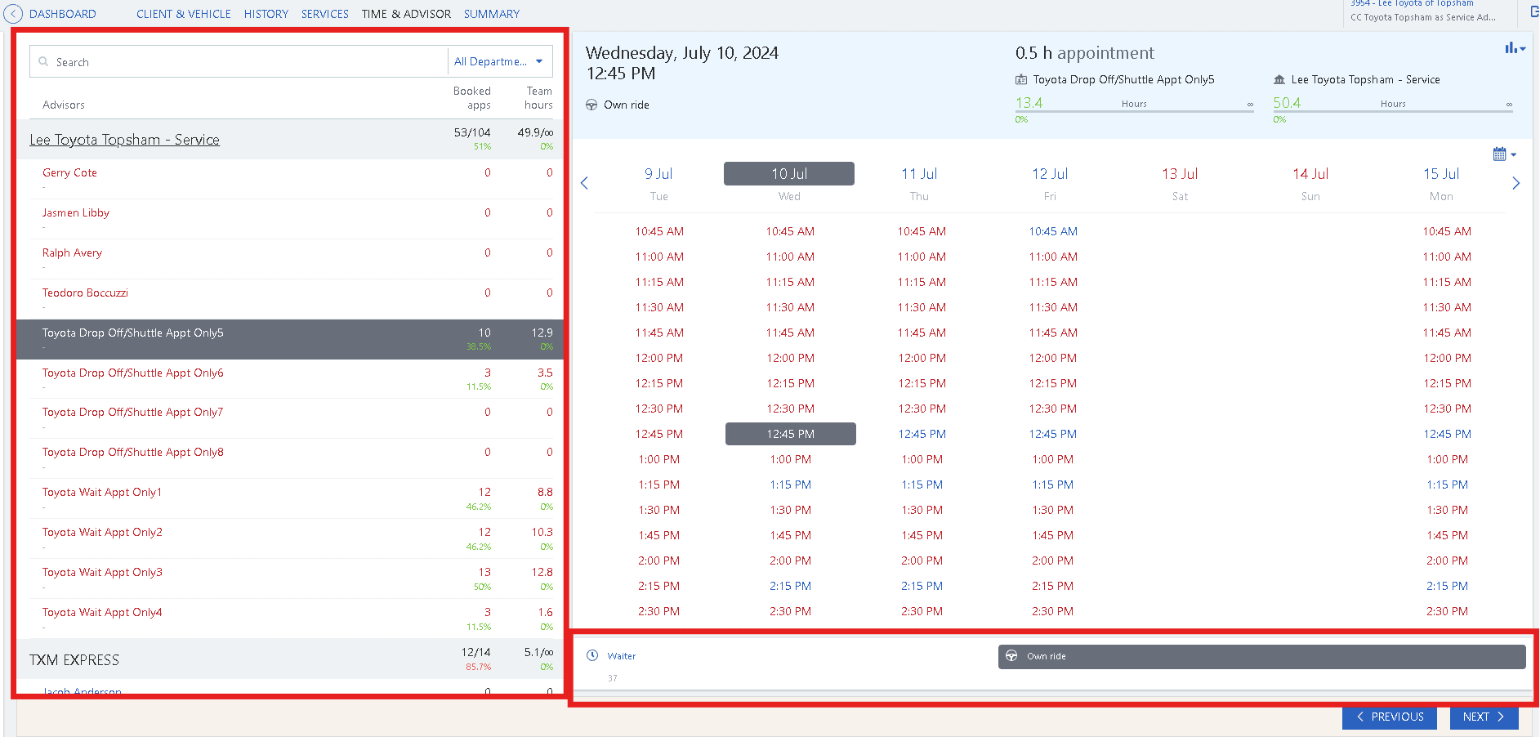Click the Own ride steering wheel icon

pos(1011,656)
